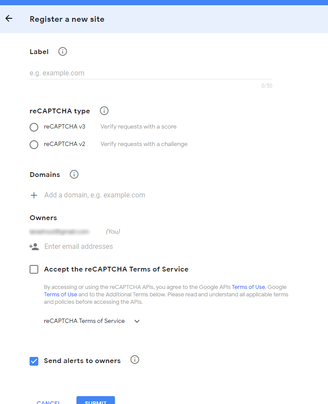Select the reCAPTCHA v2 radio button
This screenshot has height=404, width=328.
point(33,144)
